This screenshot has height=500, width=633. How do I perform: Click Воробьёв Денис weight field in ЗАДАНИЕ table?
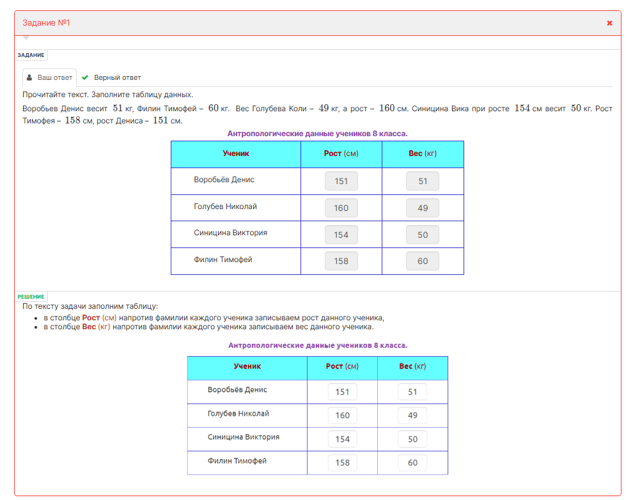point(422,181)
